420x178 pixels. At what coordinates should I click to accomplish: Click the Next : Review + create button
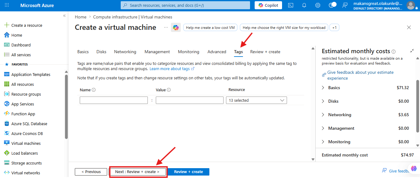click(137, 172)
